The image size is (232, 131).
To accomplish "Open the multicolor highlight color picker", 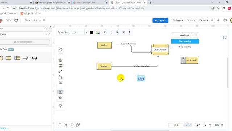I will tap(98, 32).
